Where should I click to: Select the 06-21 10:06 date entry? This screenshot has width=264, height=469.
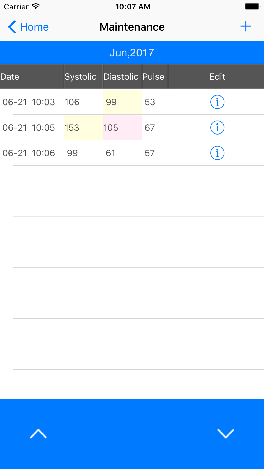[x=29, y=153]
